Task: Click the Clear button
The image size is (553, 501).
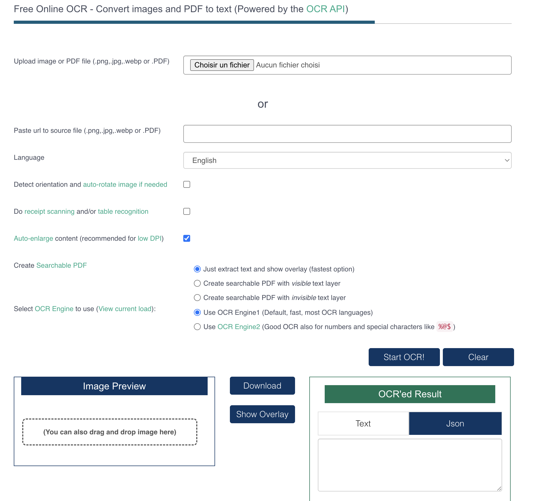Action: [478, 357]
